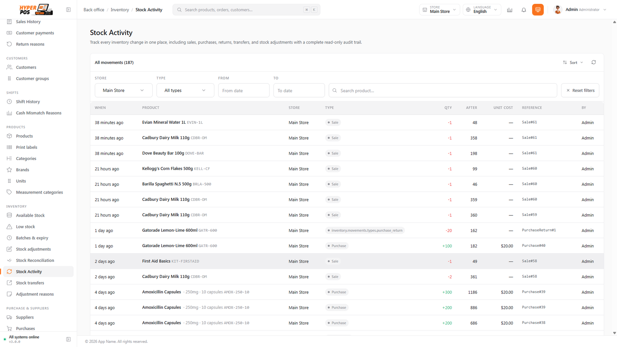This screenshot has height=347, width=617.
Task: Click the Search product field
Action: 443,91
